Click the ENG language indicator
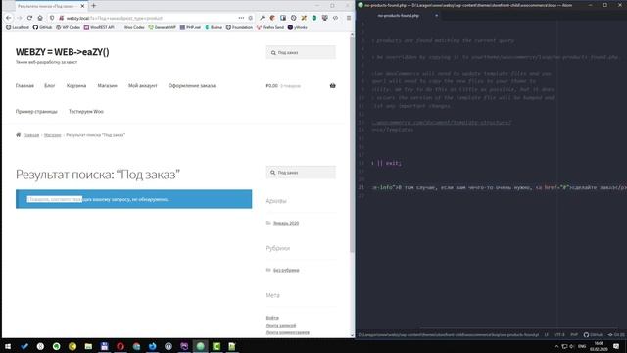The height and width of the screenshot is (353, 627). (582, 346)
